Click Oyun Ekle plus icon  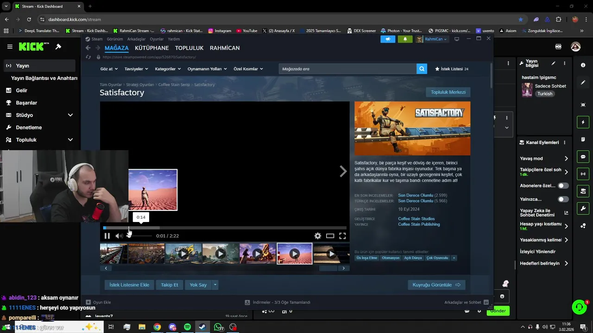88,302
